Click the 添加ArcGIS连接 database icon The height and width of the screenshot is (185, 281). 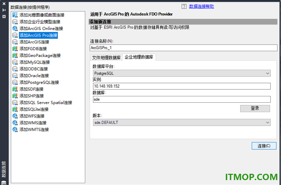click(x=15, y=42)
